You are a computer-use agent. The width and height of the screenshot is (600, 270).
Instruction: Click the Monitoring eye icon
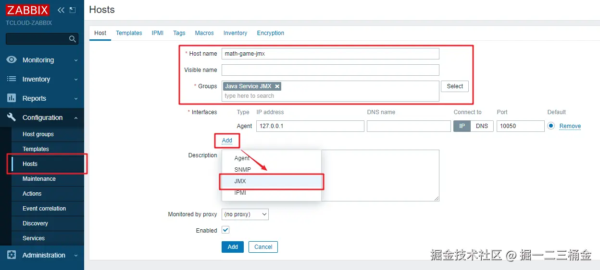[12, 60]
